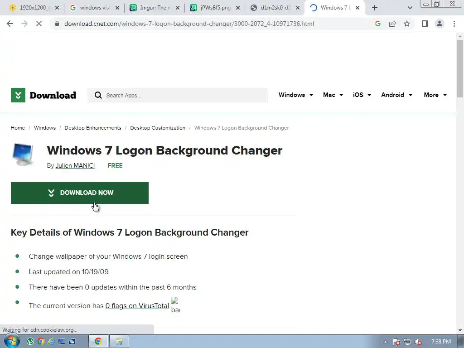The image size is (464, 348).
Task: Click the scrollbar down arrow
Action: [460, 330]
